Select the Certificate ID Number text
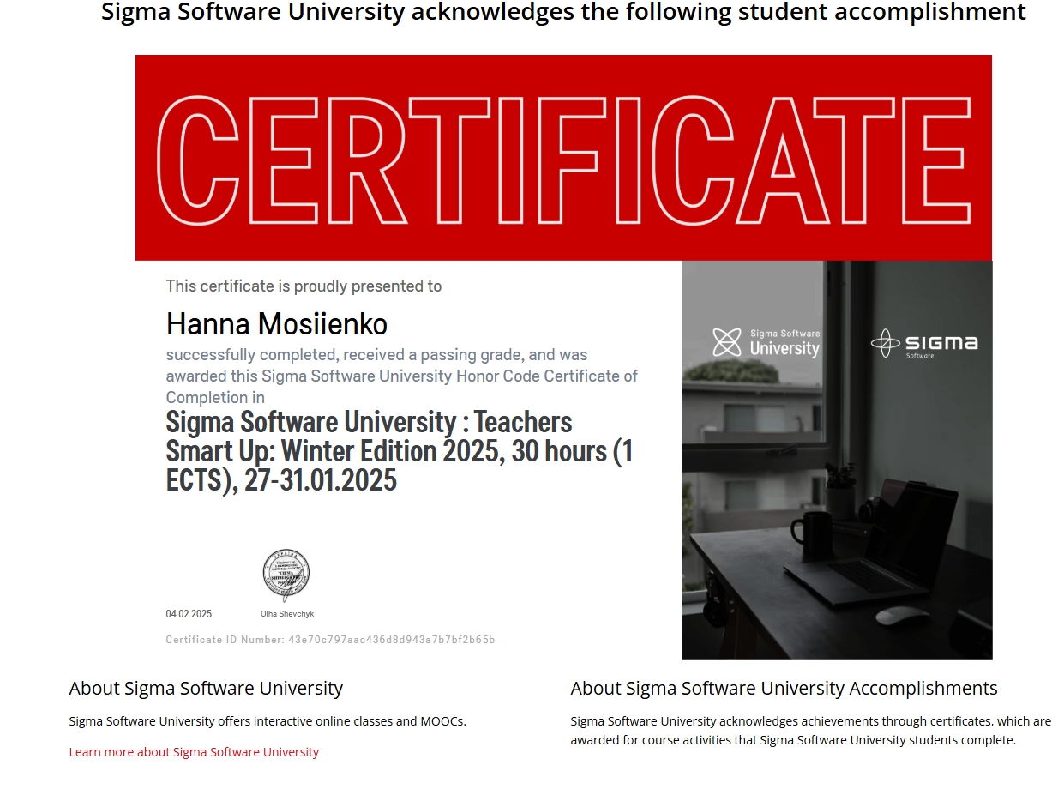The image size is (1064, 795). point(330,640)
